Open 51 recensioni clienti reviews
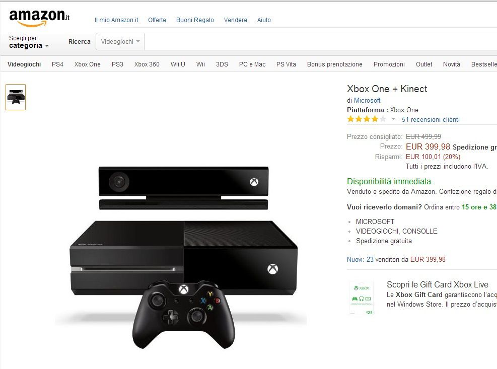 431,119
